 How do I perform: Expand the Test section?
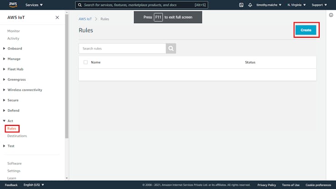pos(9,146)
